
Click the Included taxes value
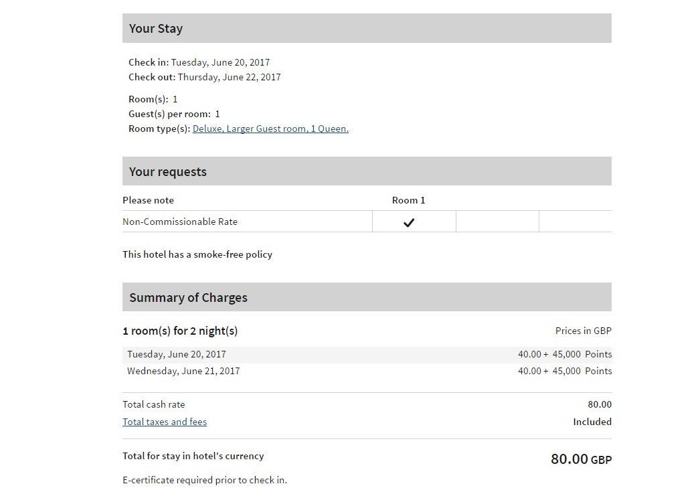[x=592, y=422]
